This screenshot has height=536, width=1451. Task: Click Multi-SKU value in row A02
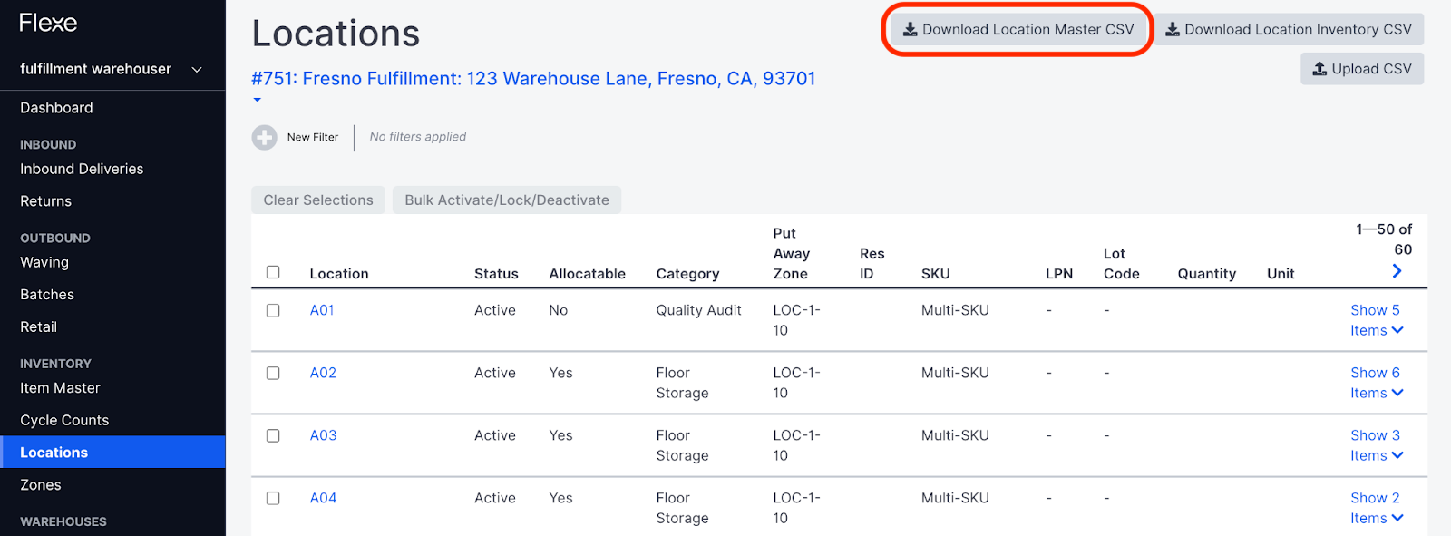(955, 373)
